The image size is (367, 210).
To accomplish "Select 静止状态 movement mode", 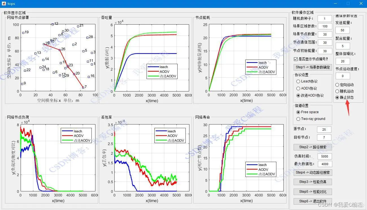I will tap(337, 97).
